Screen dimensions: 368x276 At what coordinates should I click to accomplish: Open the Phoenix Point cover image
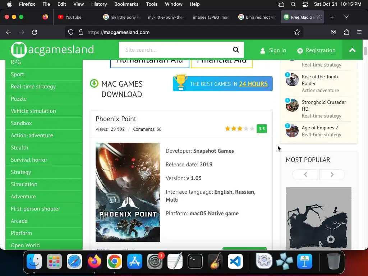coord(128,192)
